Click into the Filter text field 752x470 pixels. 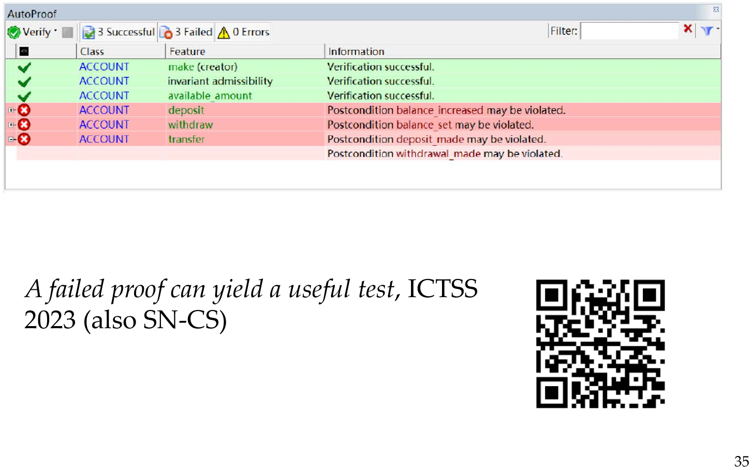tap(629, 31)
